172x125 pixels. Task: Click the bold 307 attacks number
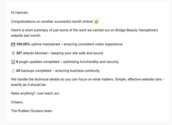point(19,53)
